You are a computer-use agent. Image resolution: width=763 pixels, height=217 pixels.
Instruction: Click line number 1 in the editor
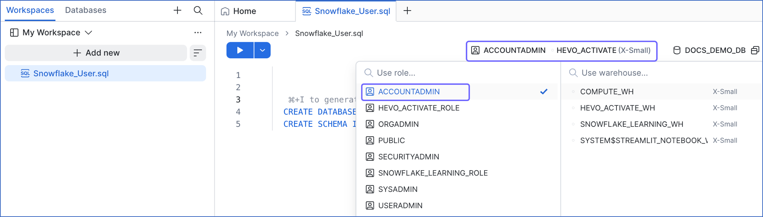click(x=238, y=75)
